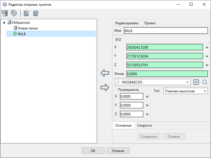Click the add new folder toolbar icon

5,13
